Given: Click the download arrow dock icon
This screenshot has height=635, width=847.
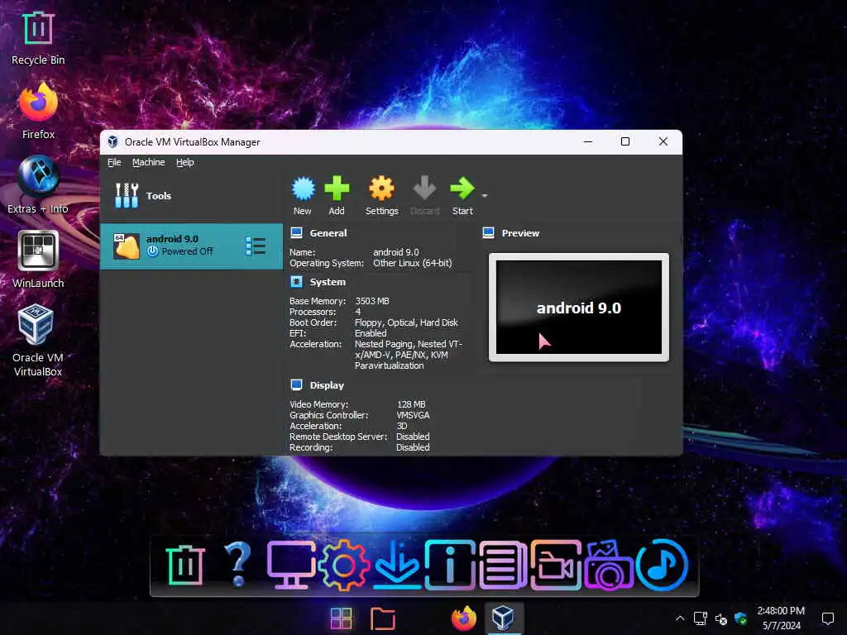Looking at the screenshot, I should coord(397,566).
